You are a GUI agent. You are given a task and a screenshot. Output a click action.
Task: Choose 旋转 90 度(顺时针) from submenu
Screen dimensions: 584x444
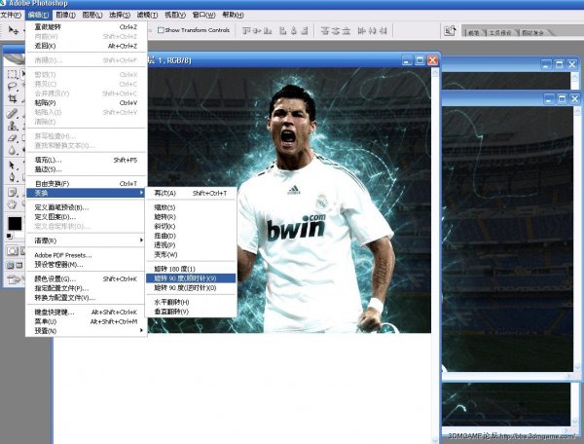point(191,277)
